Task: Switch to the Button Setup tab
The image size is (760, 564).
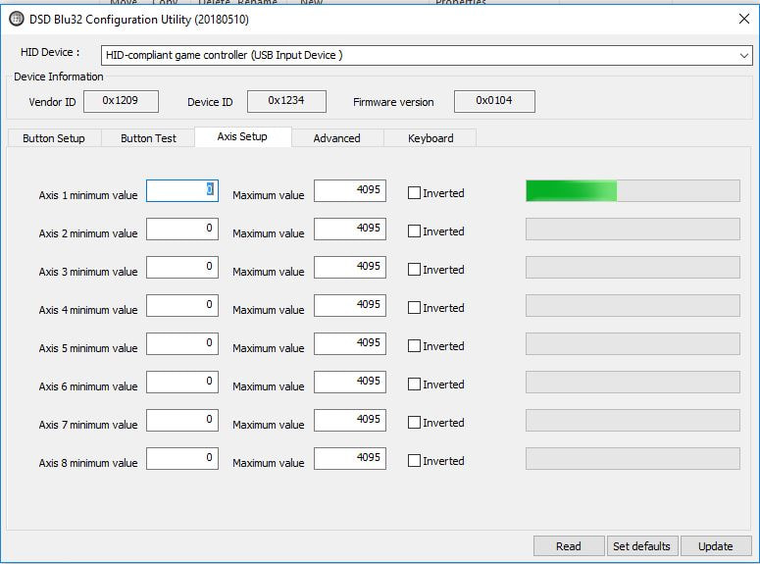Action: (54, 138)
